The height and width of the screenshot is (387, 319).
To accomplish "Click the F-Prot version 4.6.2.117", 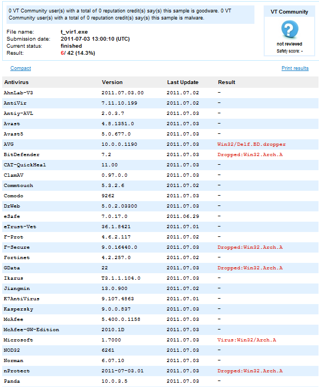I will pos(116,237).
